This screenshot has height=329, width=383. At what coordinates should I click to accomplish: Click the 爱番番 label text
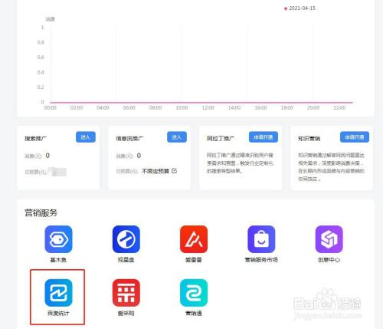tap(194, 260)
